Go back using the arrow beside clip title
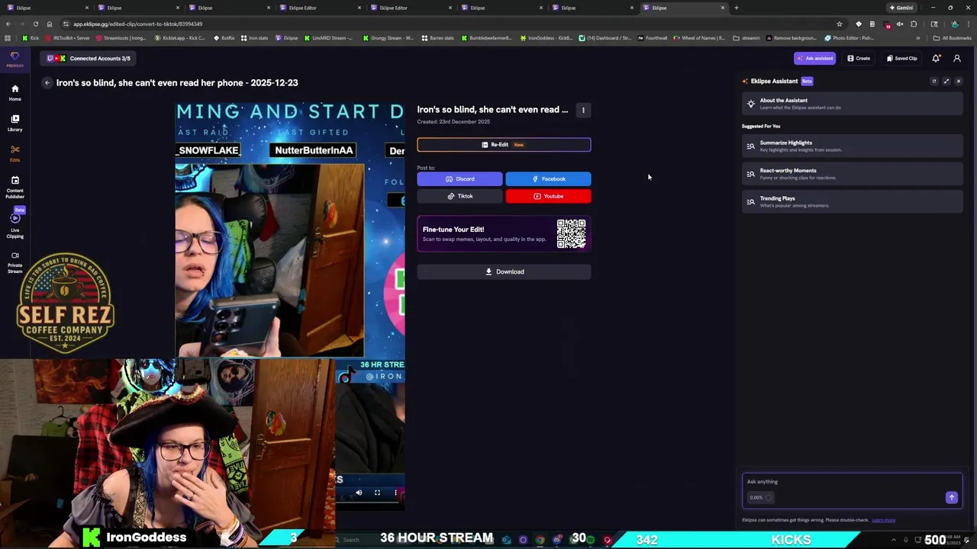The height and width of the screenshot is (549, 977). pyautogui.click(x=47, y=82)
